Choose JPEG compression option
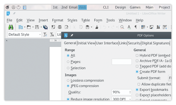Image resolution: width=176 pixels, height=105 pixels. (68, 86)
